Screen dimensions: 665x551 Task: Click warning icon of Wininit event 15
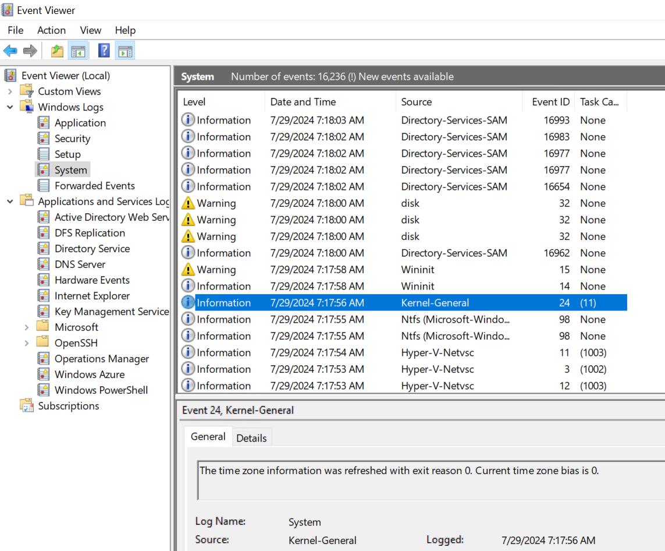click(x=188, y=270)
